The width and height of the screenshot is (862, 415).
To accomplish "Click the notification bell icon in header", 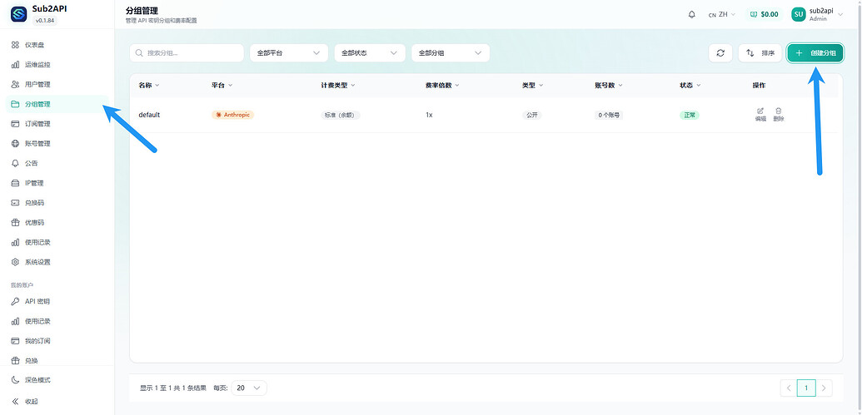I will tap(691, 14).
